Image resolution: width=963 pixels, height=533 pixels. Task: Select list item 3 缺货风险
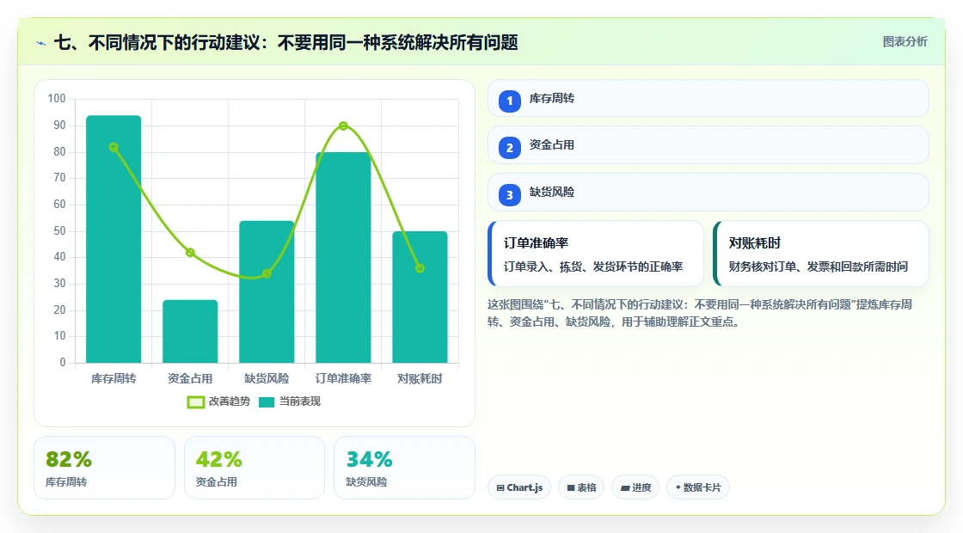[x=708, y=193]
